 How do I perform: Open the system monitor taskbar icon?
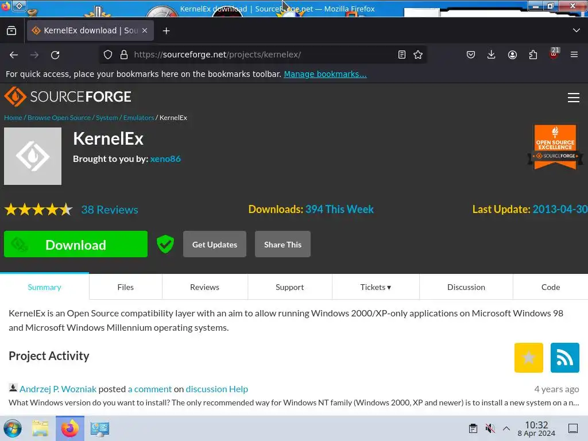coord(100,428)
